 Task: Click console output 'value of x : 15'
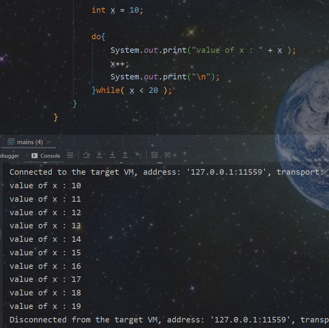tap(45, 253)
